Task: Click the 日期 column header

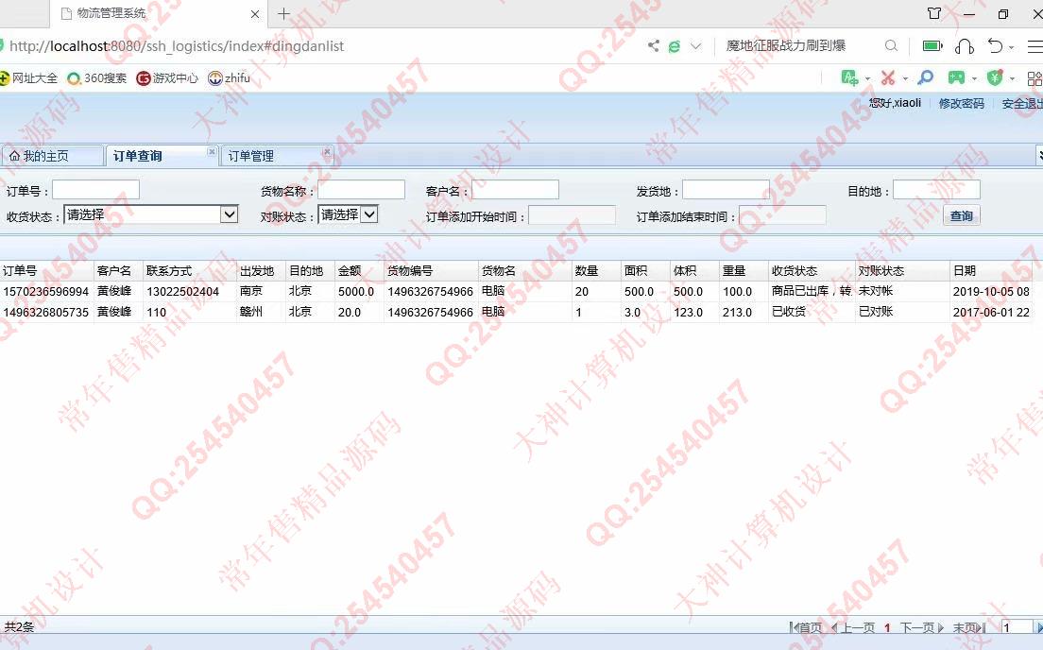Action: coord(991,271)
